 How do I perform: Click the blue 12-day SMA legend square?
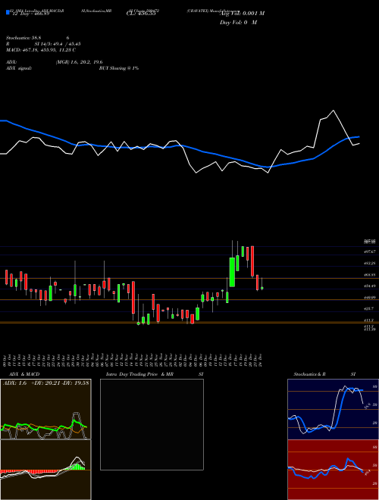(8, 12)
